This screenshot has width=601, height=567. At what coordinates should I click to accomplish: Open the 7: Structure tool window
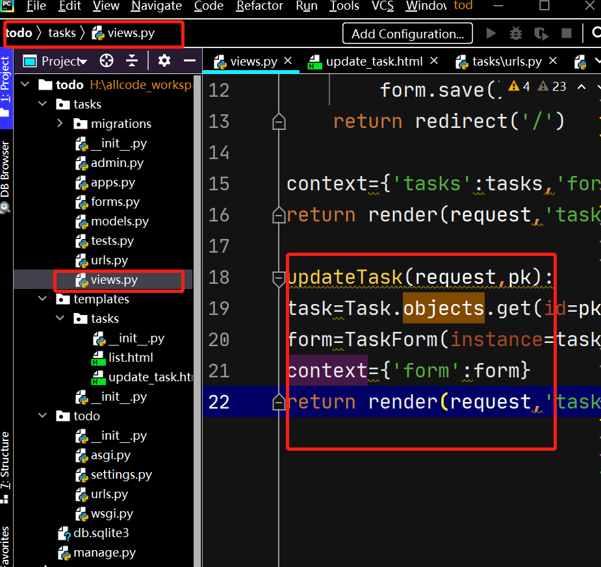[x=5, y=466]
